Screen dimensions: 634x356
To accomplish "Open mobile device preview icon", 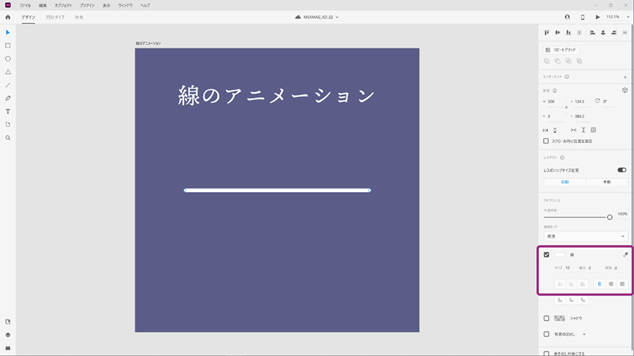I will click(583, 17).
